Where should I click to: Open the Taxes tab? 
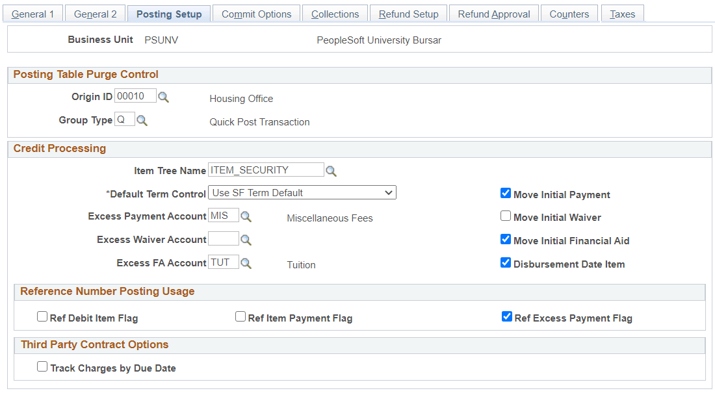(x=622, y=13)
